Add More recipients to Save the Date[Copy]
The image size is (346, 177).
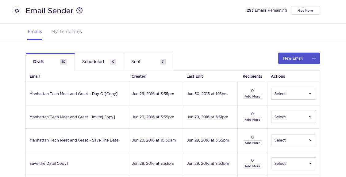tap(252, 166)
